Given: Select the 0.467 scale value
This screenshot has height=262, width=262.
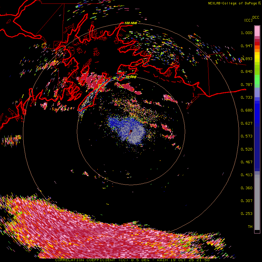Looking at the screenshot, I should (x=247, y=162).
